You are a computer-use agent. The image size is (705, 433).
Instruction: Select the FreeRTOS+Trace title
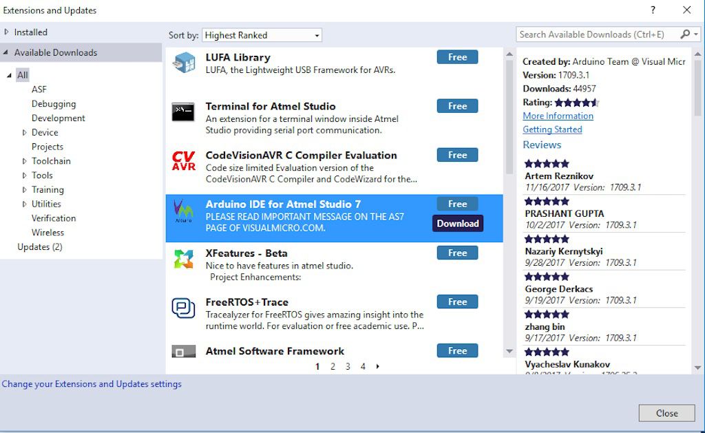pos(247,302)
